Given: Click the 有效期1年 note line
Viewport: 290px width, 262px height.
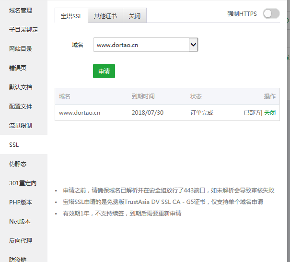Looking at the screenshot, I should 122,214.
